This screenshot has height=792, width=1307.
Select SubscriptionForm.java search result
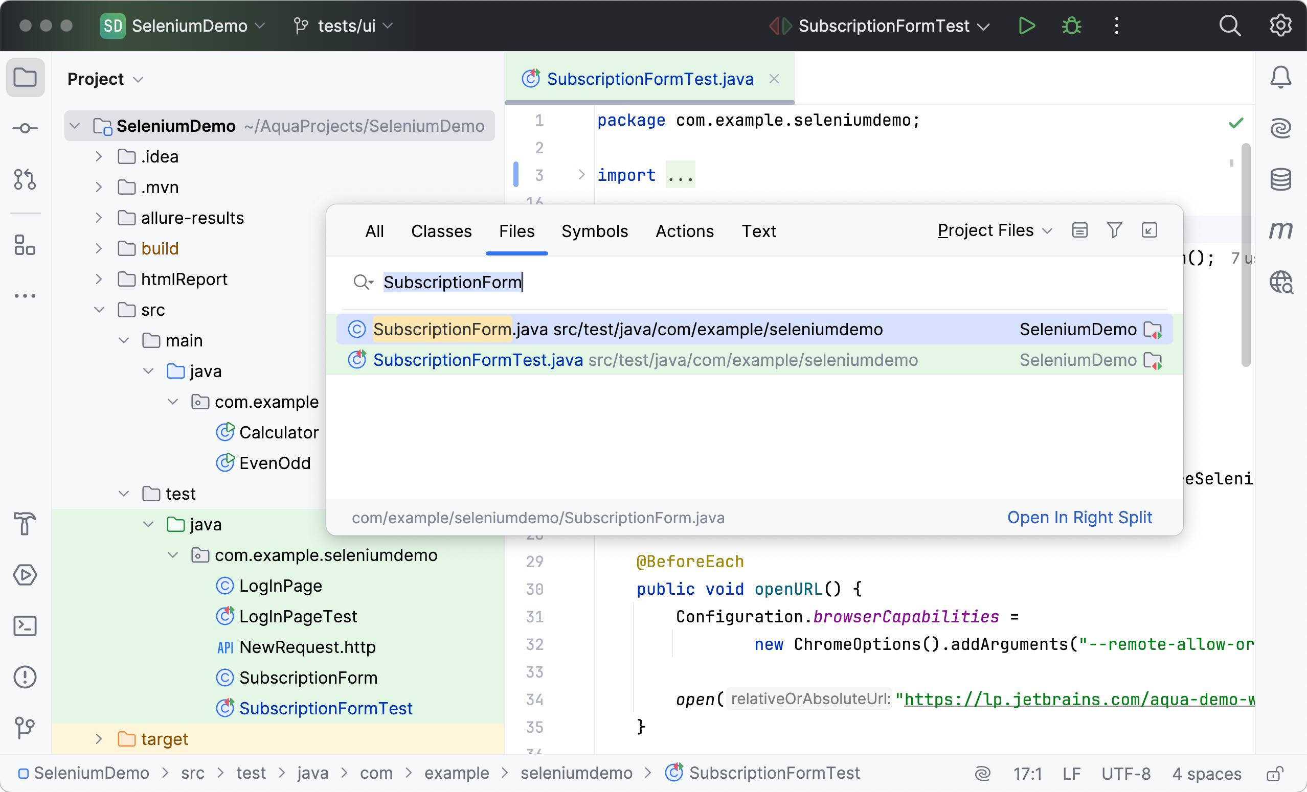tap(754, 329)
